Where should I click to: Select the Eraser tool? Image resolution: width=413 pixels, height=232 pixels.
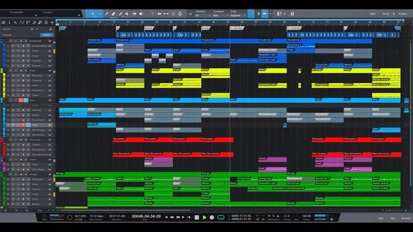(114, 14)
